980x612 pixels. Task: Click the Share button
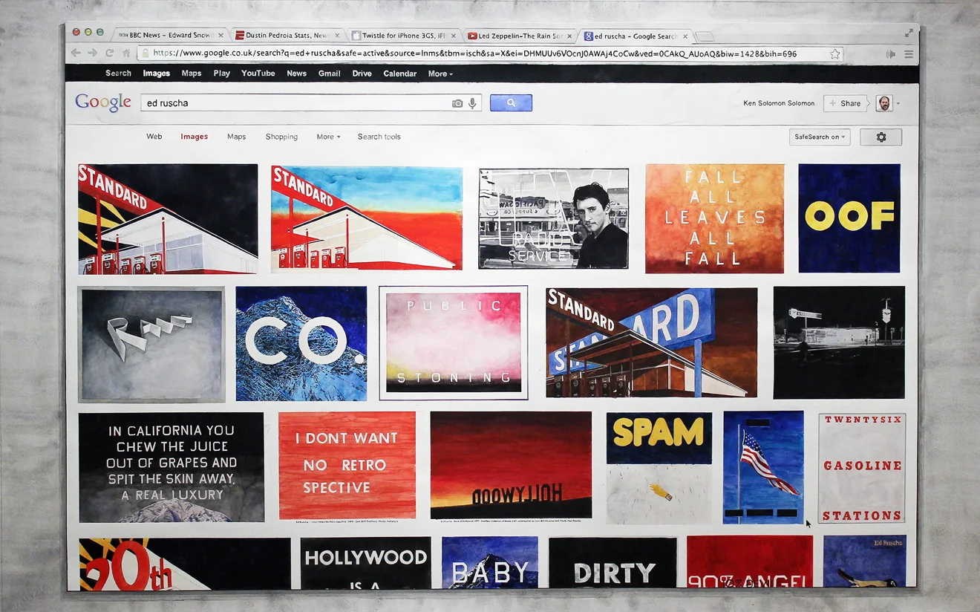[x=846, y=103]
